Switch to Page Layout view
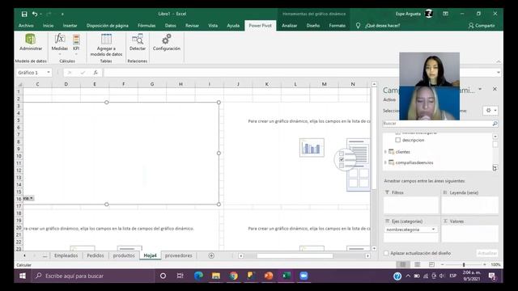Viewport: 518px width, 291px height. [418, 264]
